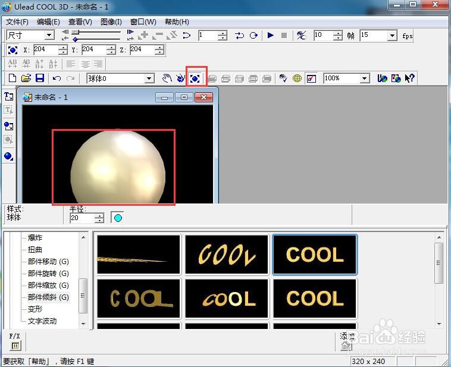451x367 pixels.
Task: Save the project with the floppy disk icon
Action: tap(40, 79)
